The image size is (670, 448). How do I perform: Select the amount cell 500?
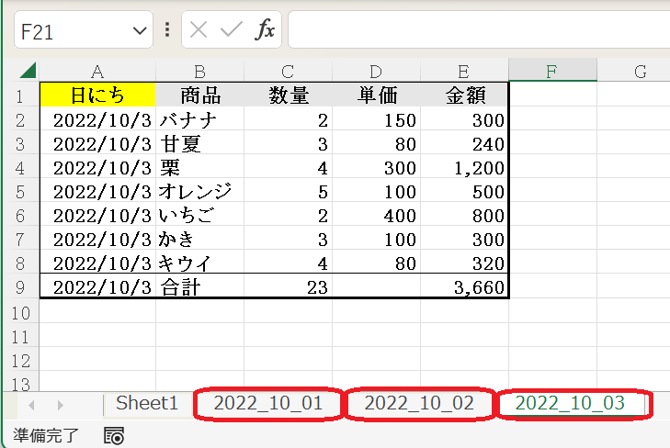pyautogui.click(x=464, y=191)
